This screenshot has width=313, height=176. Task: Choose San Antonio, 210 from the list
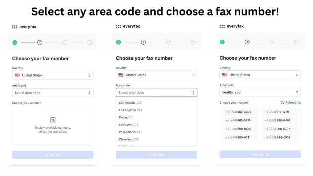pos(130,103)
